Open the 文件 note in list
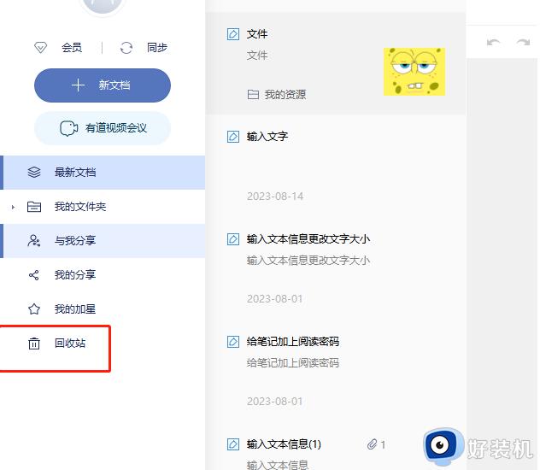Image resolution: width=540 pixels, height=470 pixels. (336, 63)
